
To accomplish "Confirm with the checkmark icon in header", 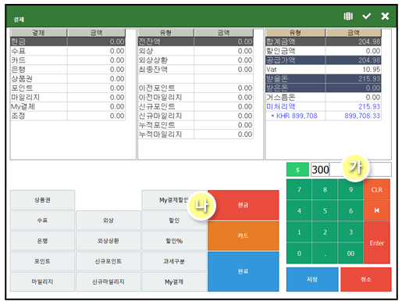I will pyautogui.click(x=367, y=16).
